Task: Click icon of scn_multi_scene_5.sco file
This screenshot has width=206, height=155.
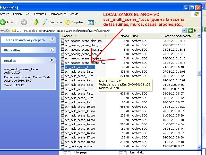Action: click(x=63, y=85)
